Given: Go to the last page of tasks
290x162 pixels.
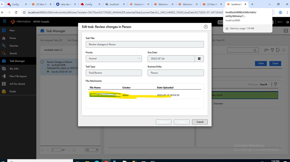Looking at the screenshot, I should [74, 150].
